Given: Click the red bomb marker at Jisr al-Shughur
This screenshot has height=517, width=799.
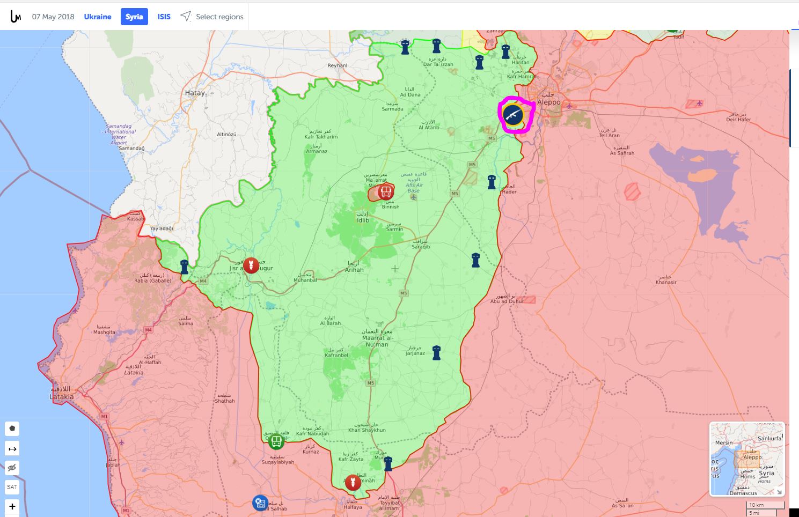Looking at the screenshot, I should click(251, 265).
